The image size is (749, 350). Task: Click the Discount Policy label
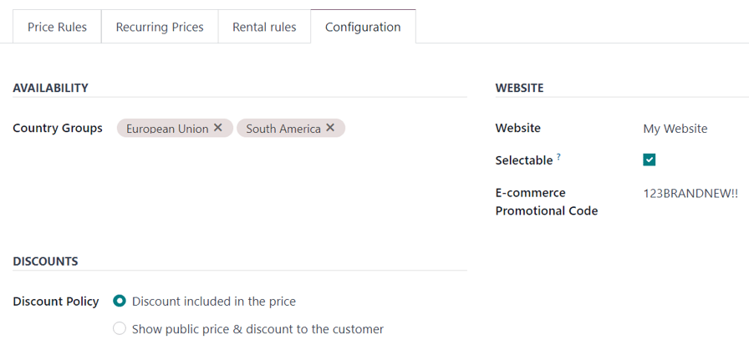point(56,301)
